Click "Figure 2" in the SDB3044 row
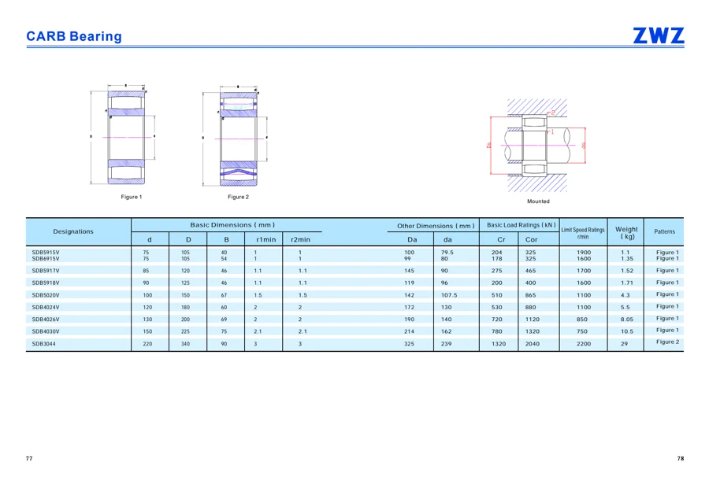 click(667, 342)
